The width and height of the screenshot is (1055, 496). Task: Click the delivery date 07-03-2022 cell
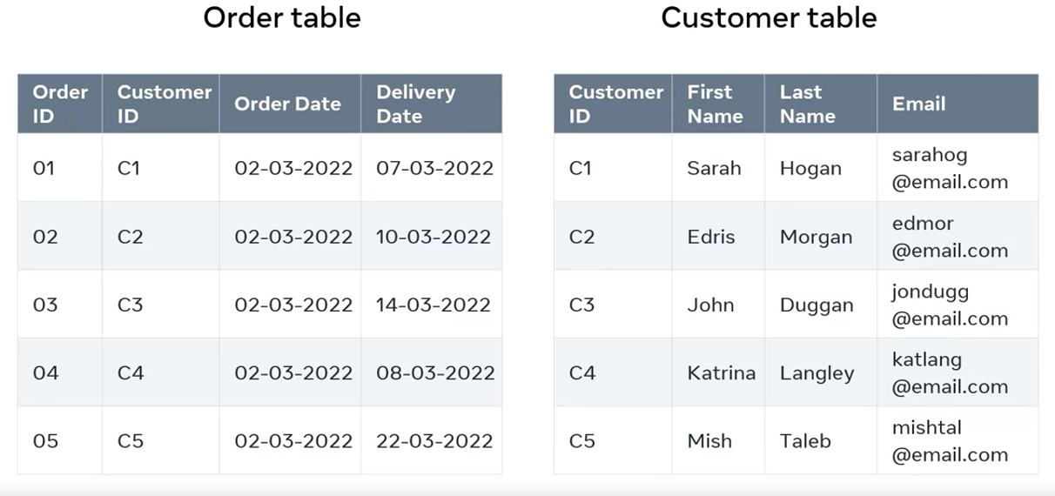434,168
